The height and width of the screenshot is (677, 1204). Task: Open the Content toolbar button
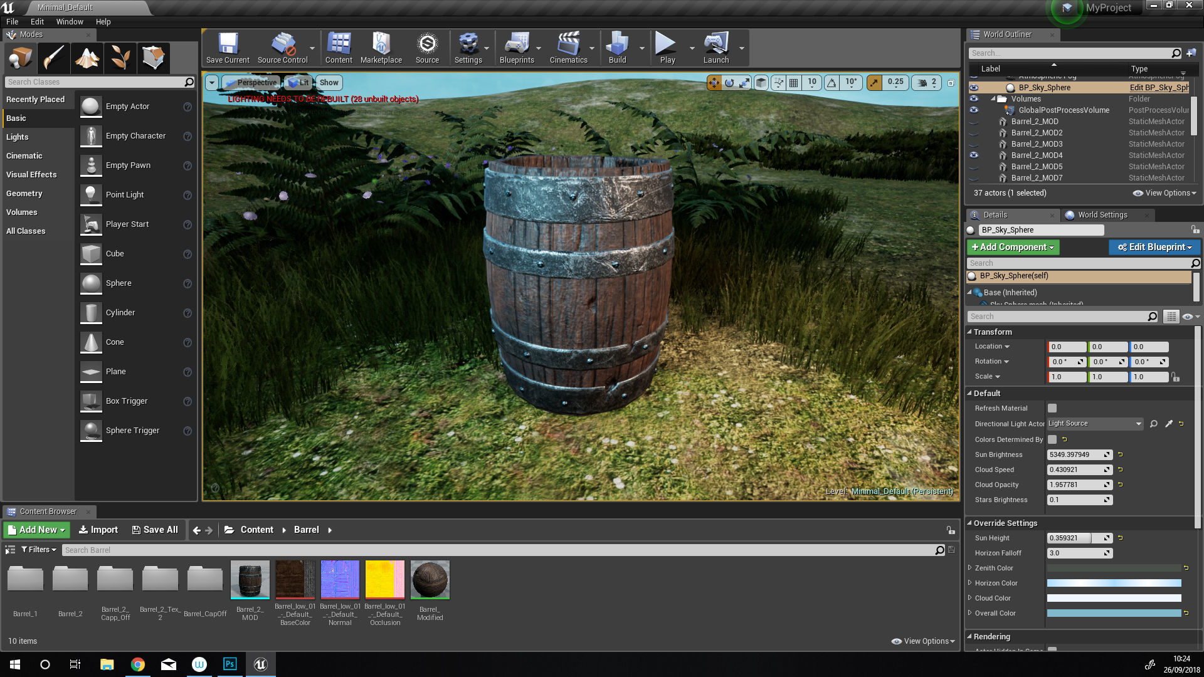coord(339,48)
